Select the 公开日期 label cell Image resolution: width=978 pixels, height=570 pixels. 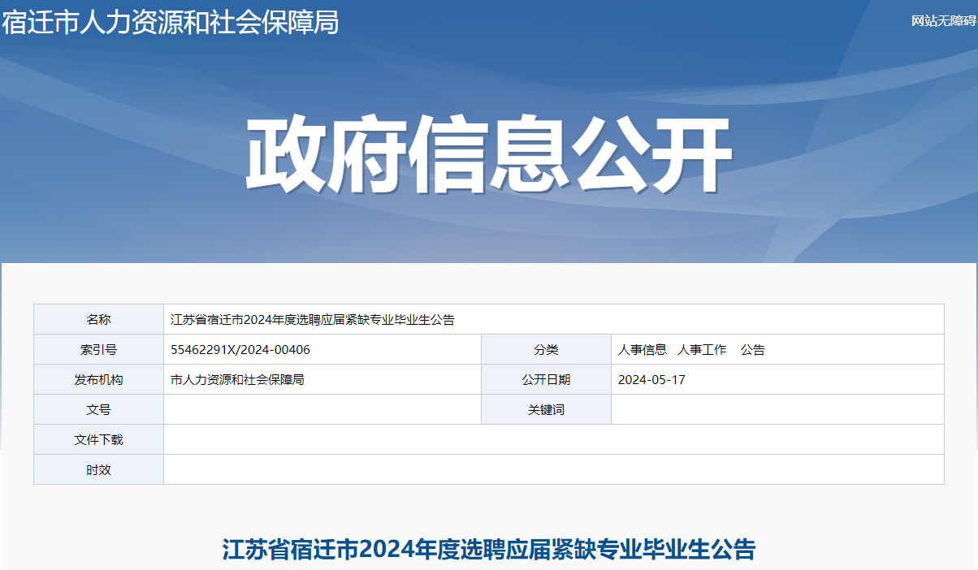pos(546,379)
